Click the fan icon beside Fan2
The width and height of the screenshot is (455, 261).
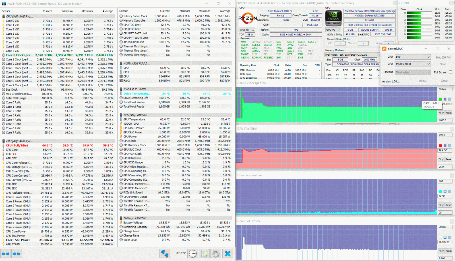(x=121, y=81)
